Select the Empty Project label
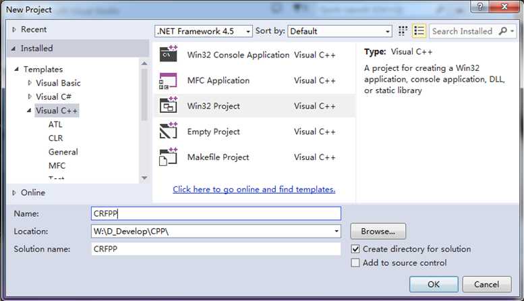524x301 pixels. [x=213, y=132]
